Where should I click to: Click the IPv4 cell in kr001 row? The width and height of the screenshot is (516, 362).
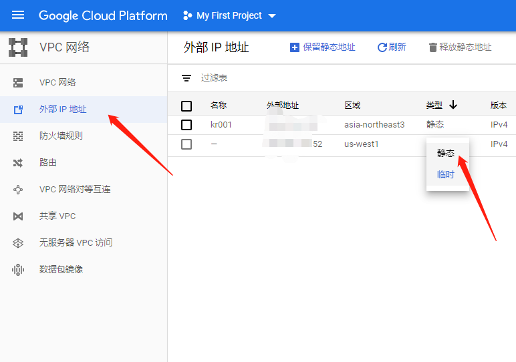pos(499,125)
